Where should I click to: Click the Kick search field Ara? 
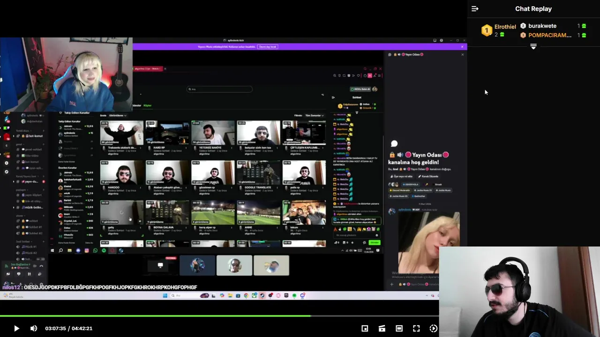[219, 89]
